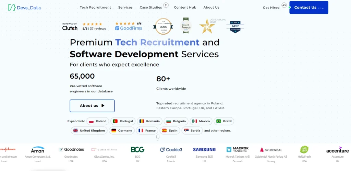This screenshot has width=351, height=171.
Task: Select the Poland region chip
Action: click(x=98, y=121)
